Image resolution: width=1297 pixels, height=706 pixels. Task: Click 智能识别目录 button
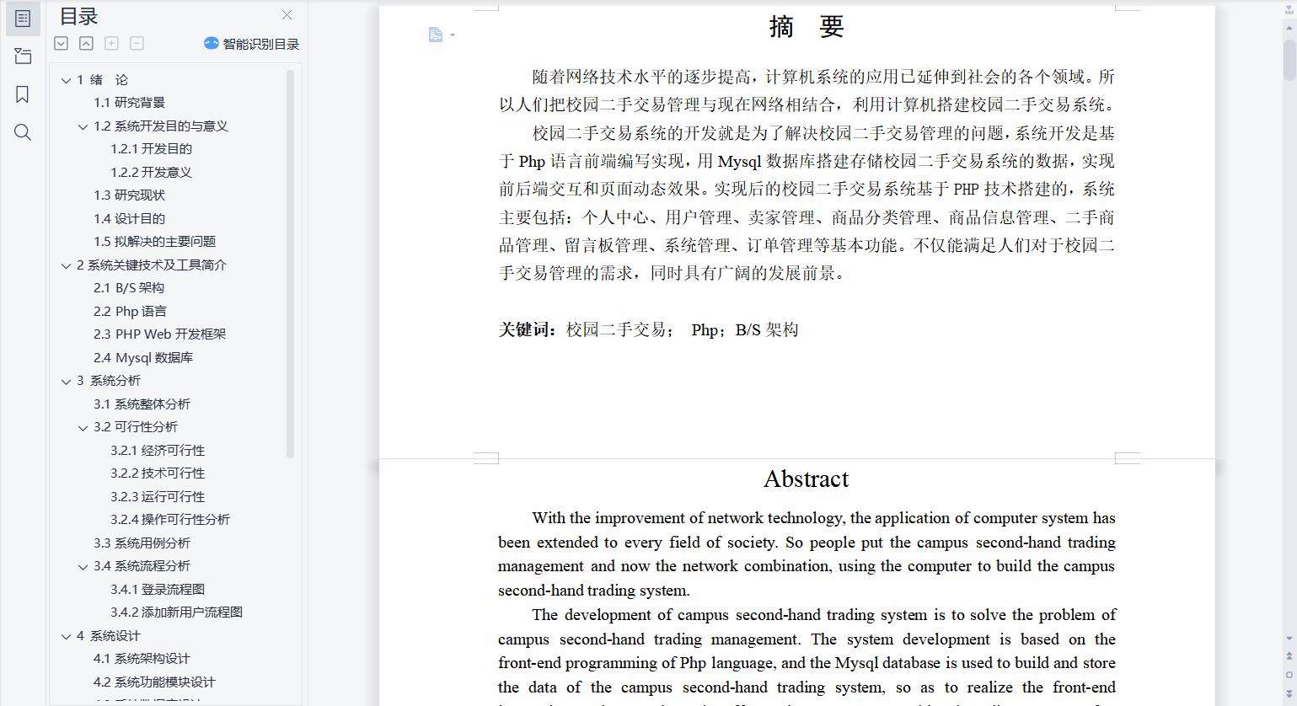pos(251,44)
